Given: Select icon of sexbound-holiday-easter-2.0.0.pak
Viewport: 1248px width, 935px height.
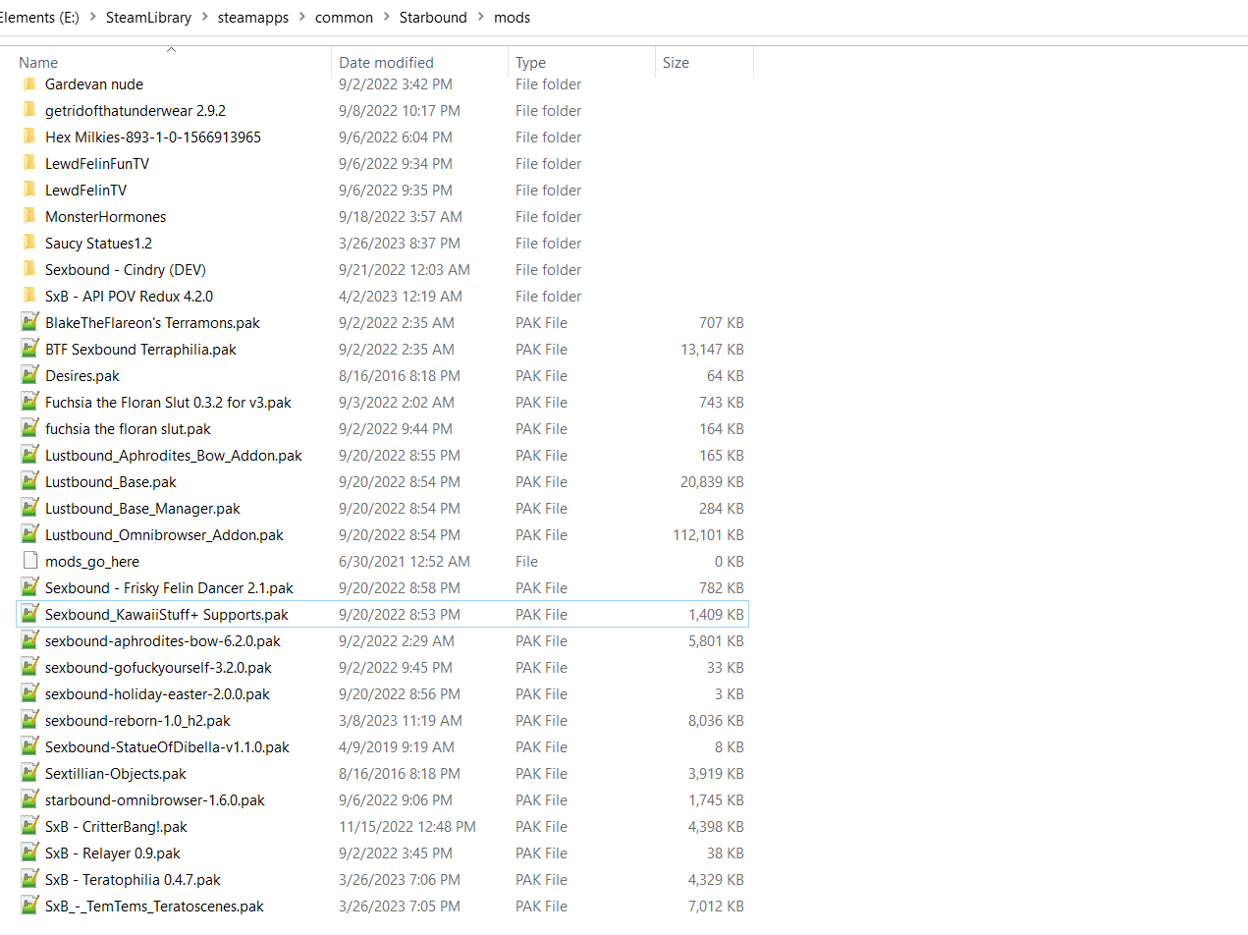Looking at the screenshot, I should click(x=29, y=693).
